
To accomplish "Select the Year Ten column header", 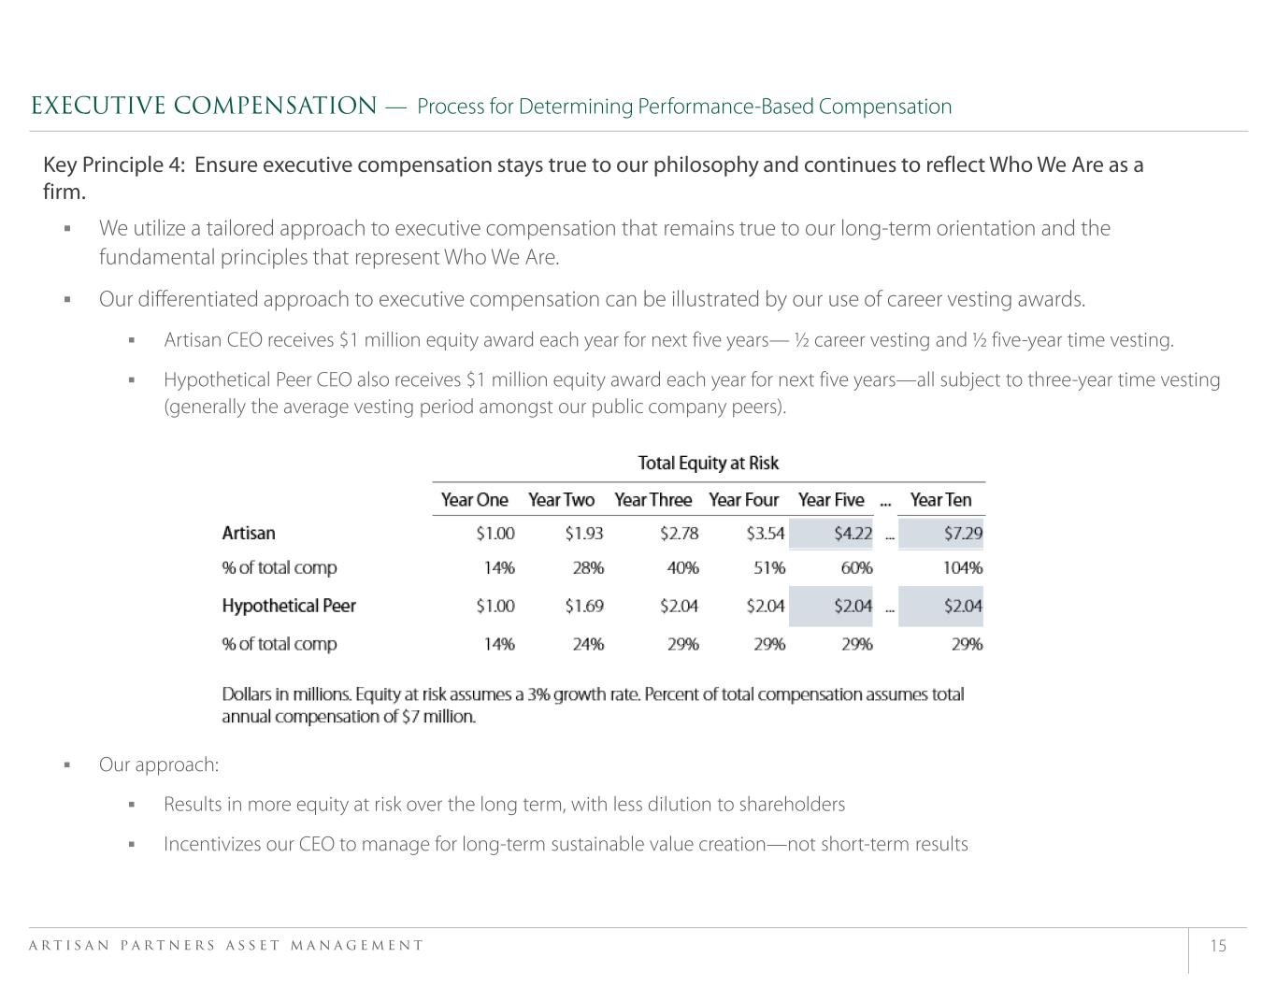I will [x=940, y=500].
